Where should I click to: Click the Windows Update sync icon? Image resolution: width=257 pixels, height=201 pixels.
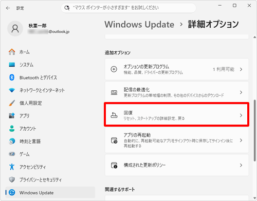(12, 192)
